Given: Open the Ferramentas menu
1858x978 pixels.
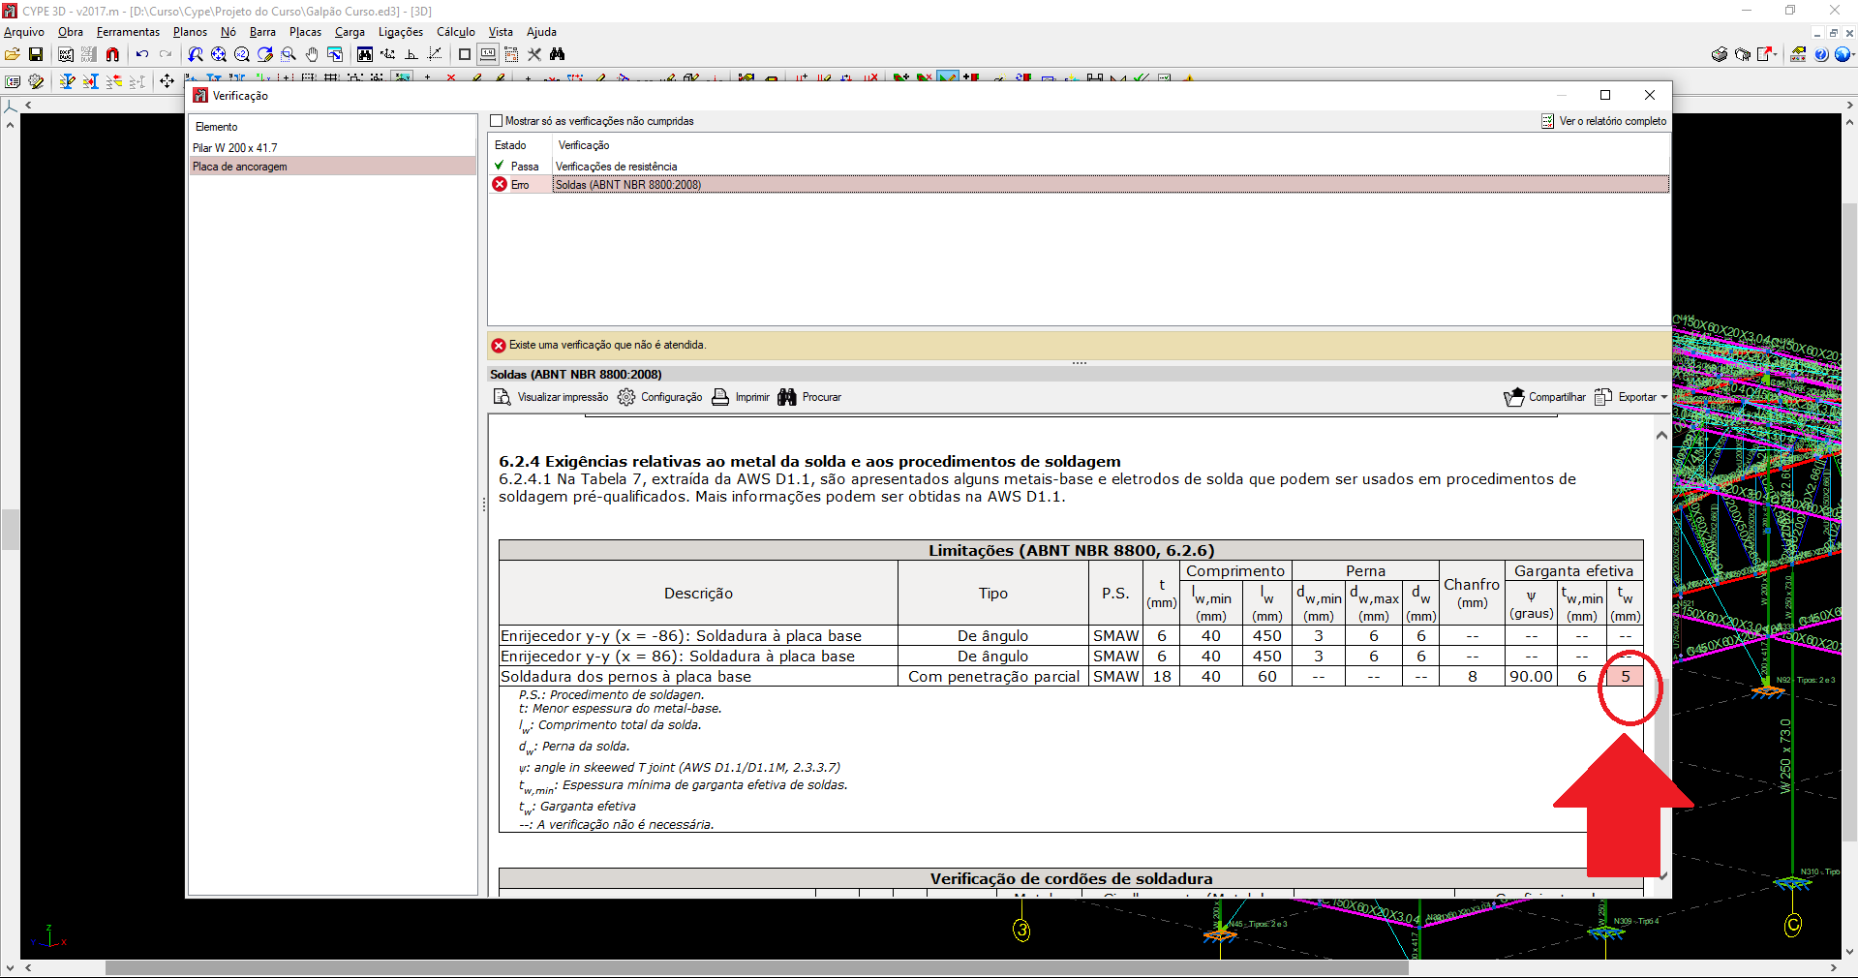Looking at the screenshot, I should point(128,32).
